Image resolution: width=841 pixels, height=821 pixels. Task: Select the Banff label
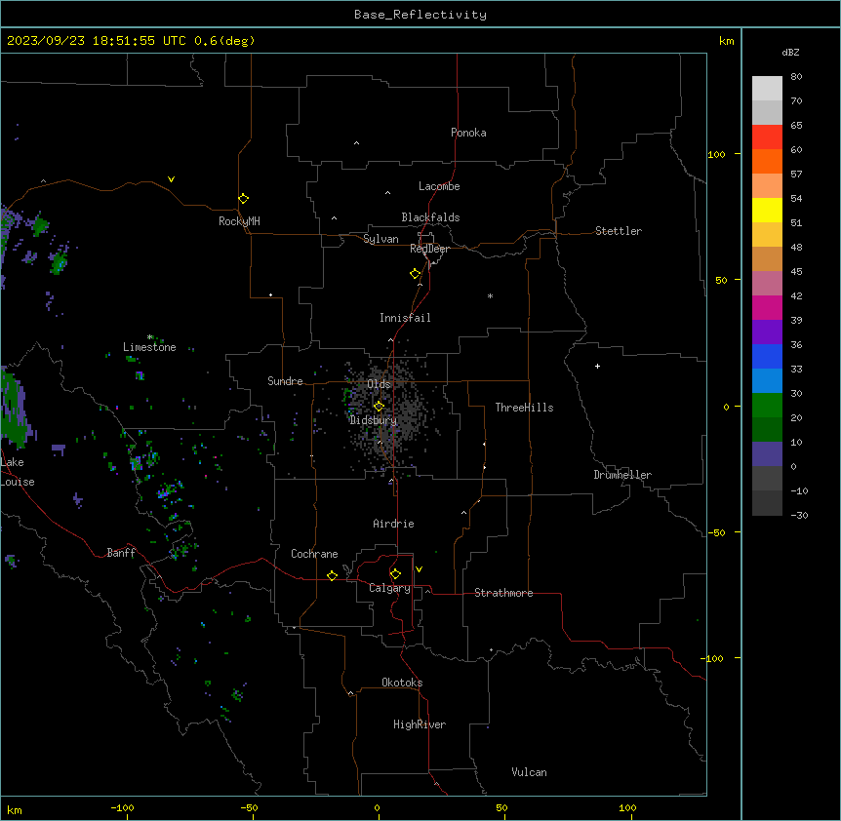tap(121, 553)
